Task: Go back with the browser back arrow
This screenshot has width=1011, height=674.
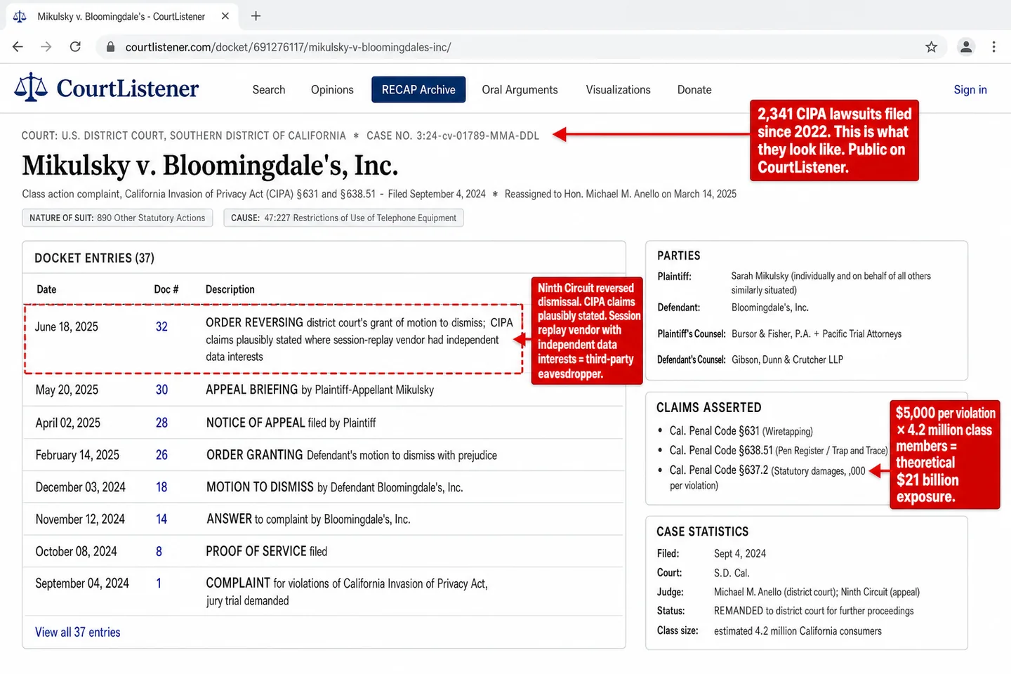Action: pyautogui.click(x=18, y=47)
